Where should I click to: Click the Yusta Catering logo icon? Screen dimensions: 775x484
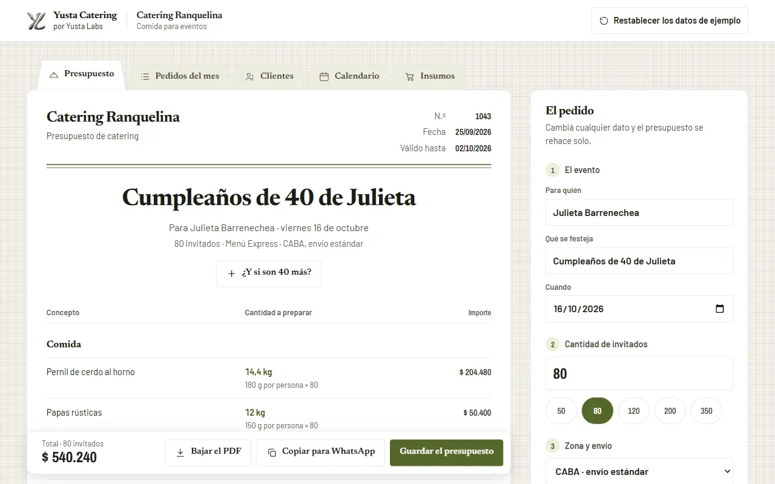pyautogui.click(x=36, y=21)
